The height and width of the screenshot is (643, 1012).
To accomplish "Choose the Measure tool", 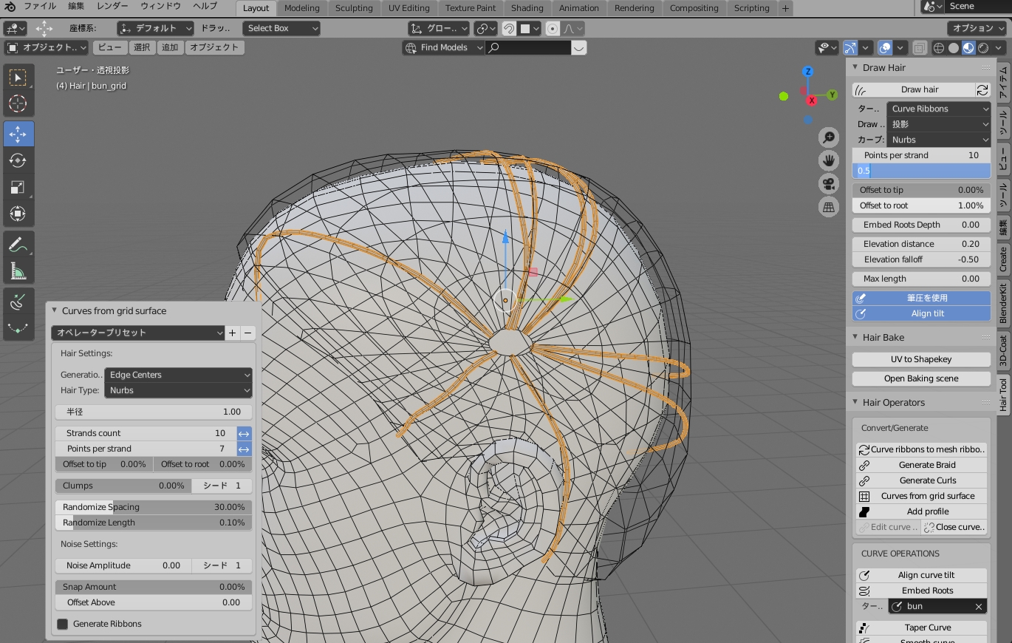I will [18, 271].
